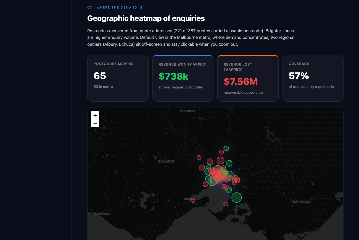Open the Revenue Won card showing $738k

point(183,78)
